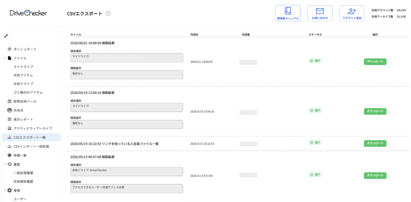Image resolution: width=411 pixels, height=202 pixels.
Task: Click 保存場所 field of the 13:04:10 entry
Action: (x=127, y=107)
